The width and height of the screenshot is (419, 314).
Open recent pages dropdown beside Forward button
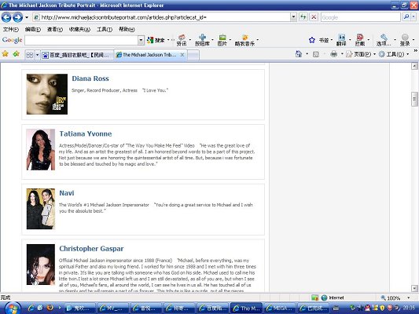click(x=27, y=17)
